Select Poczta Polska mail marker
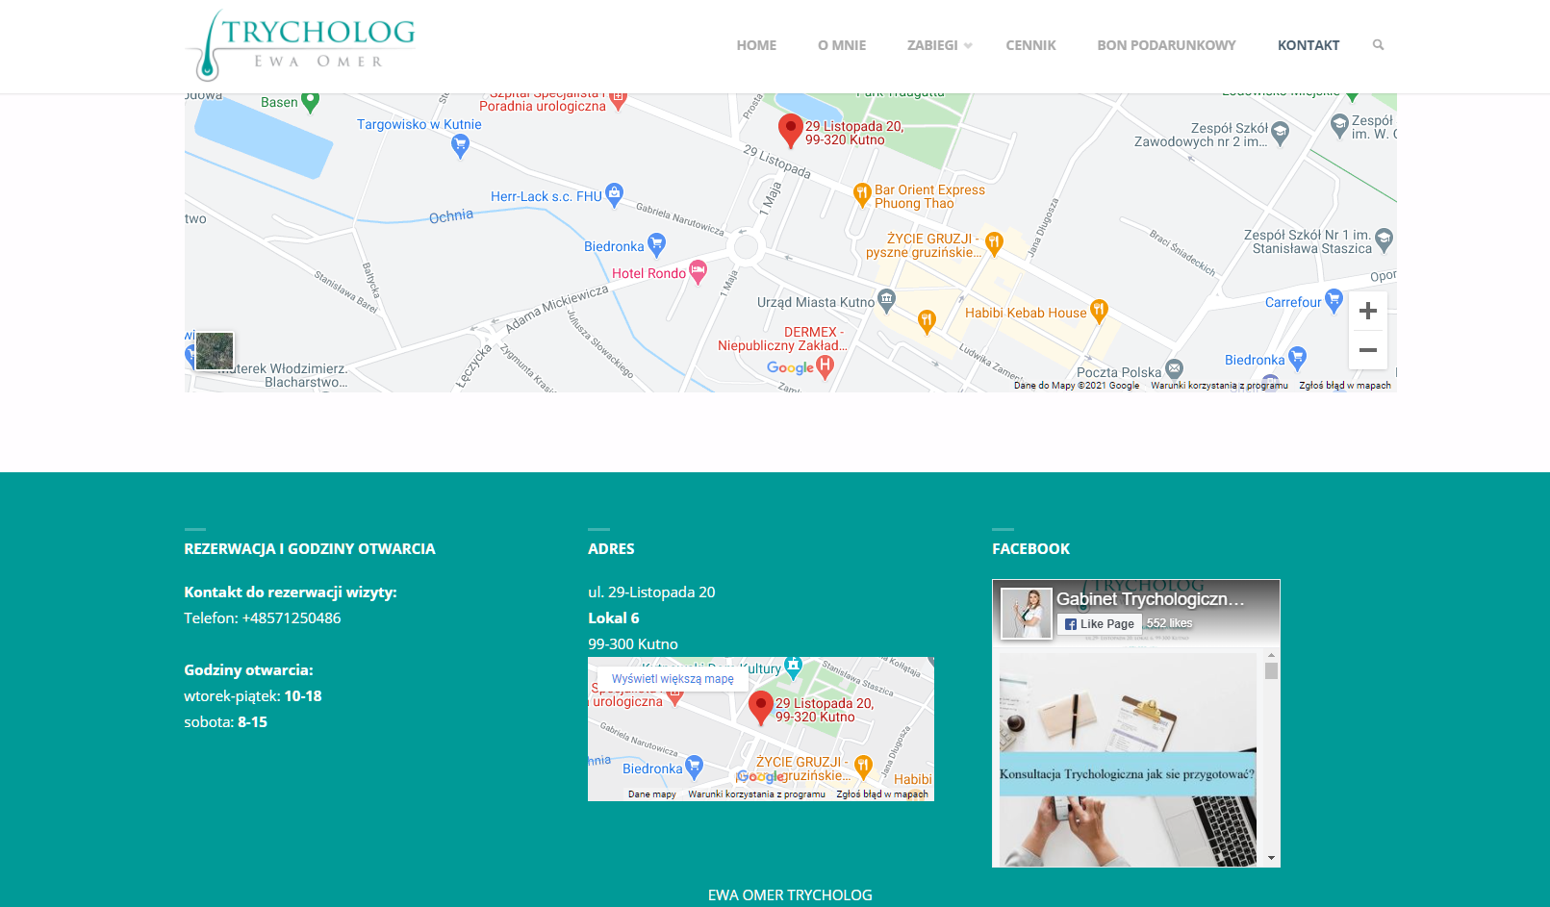Screen dimensions: 1550x907 (x=1174, y=368)
